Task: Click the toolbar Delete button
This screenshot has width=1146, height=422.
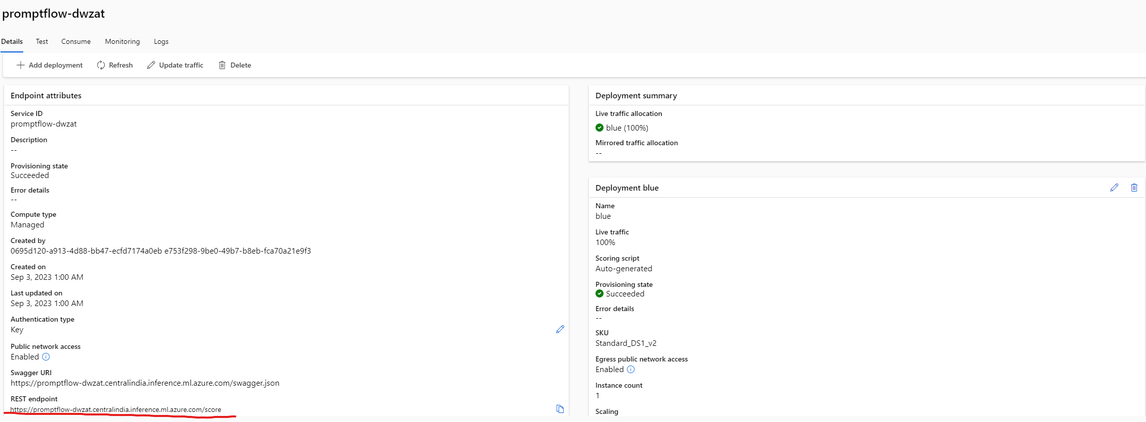Action: [x=235, y=65]
